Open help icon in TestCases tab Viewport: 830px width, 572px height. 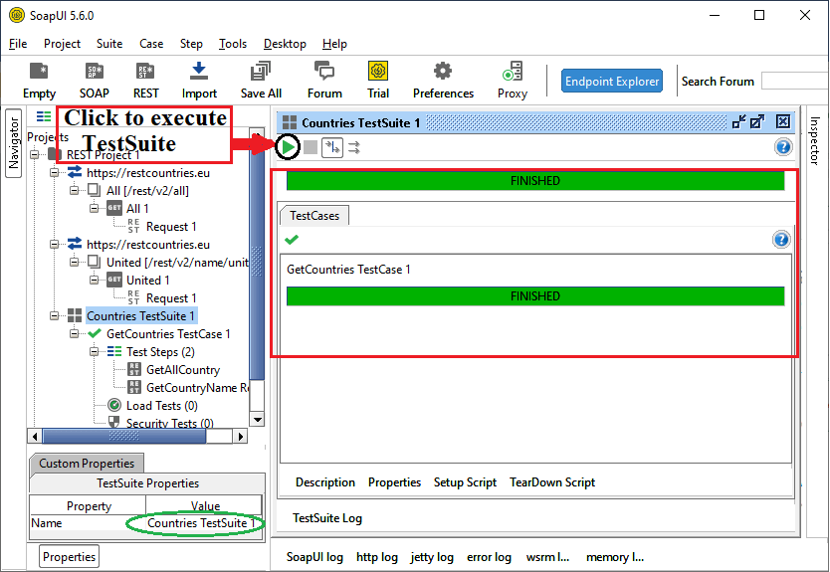[x=781, y=240]
